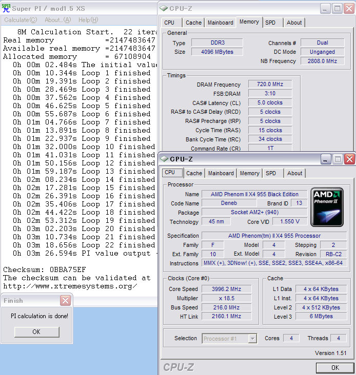Screen dimensions: 356x375
Task: Click the CAS# Latency value 5.0 clocks
Action: (x=270, y=102)
